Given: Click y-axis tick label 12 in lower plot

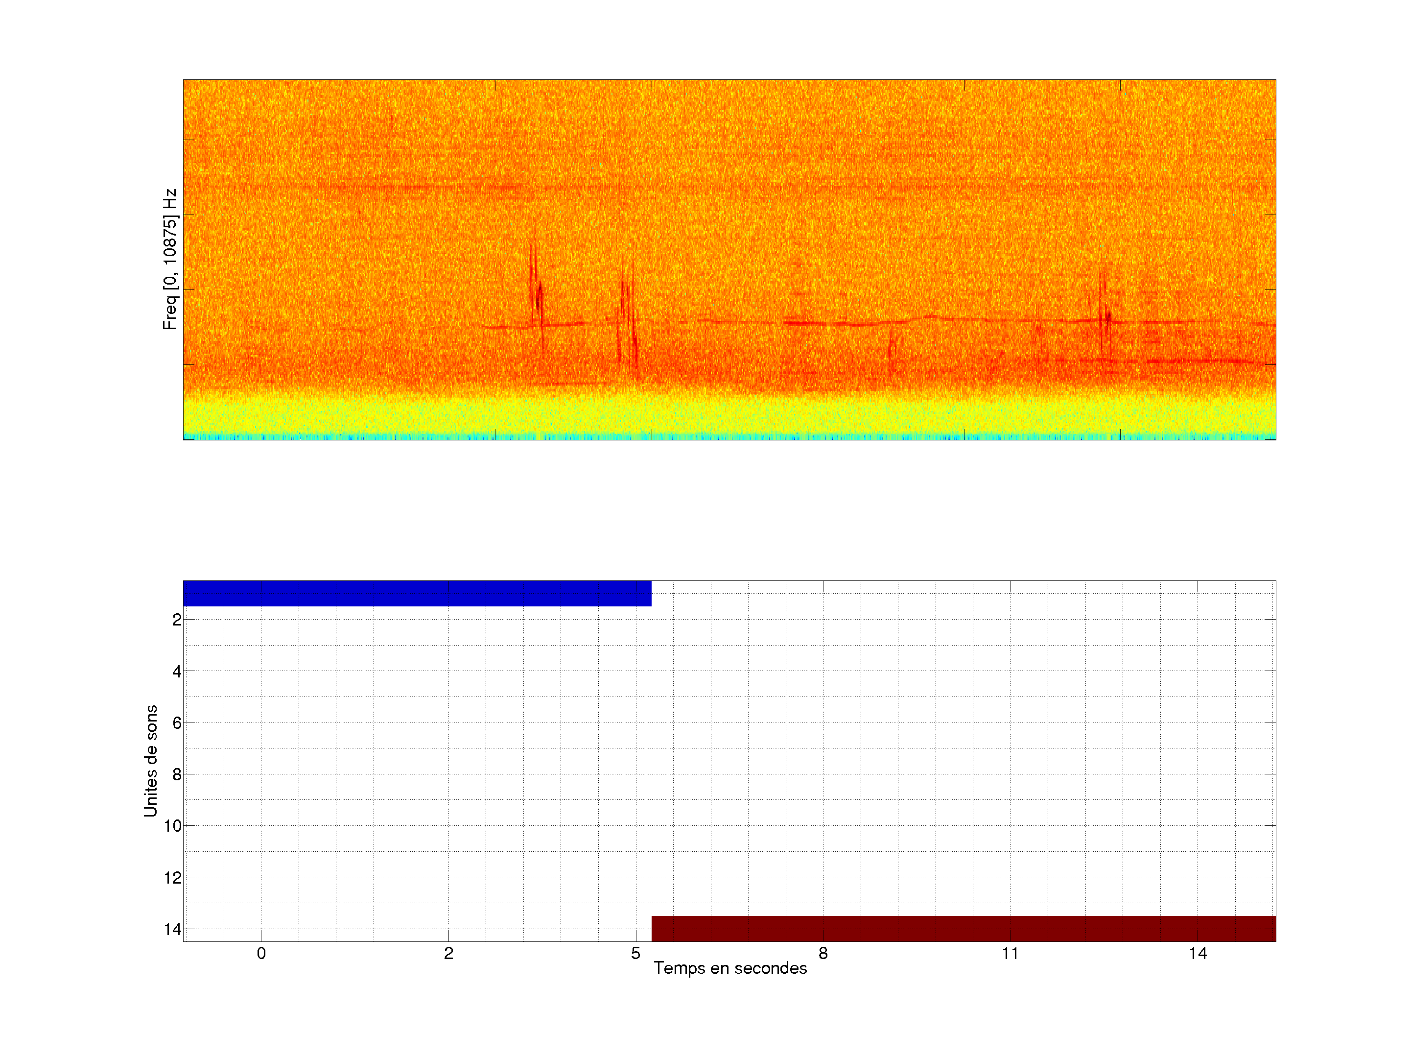Looking at the screenshot, I should [173, 878].
